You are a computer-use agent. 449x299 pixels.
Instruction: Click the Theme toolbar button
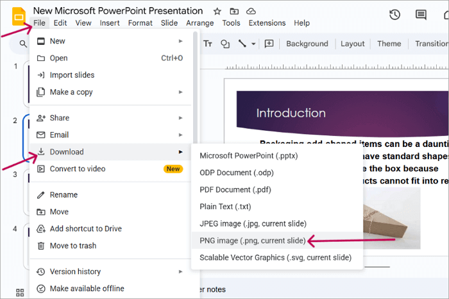(x=389, y=44)
